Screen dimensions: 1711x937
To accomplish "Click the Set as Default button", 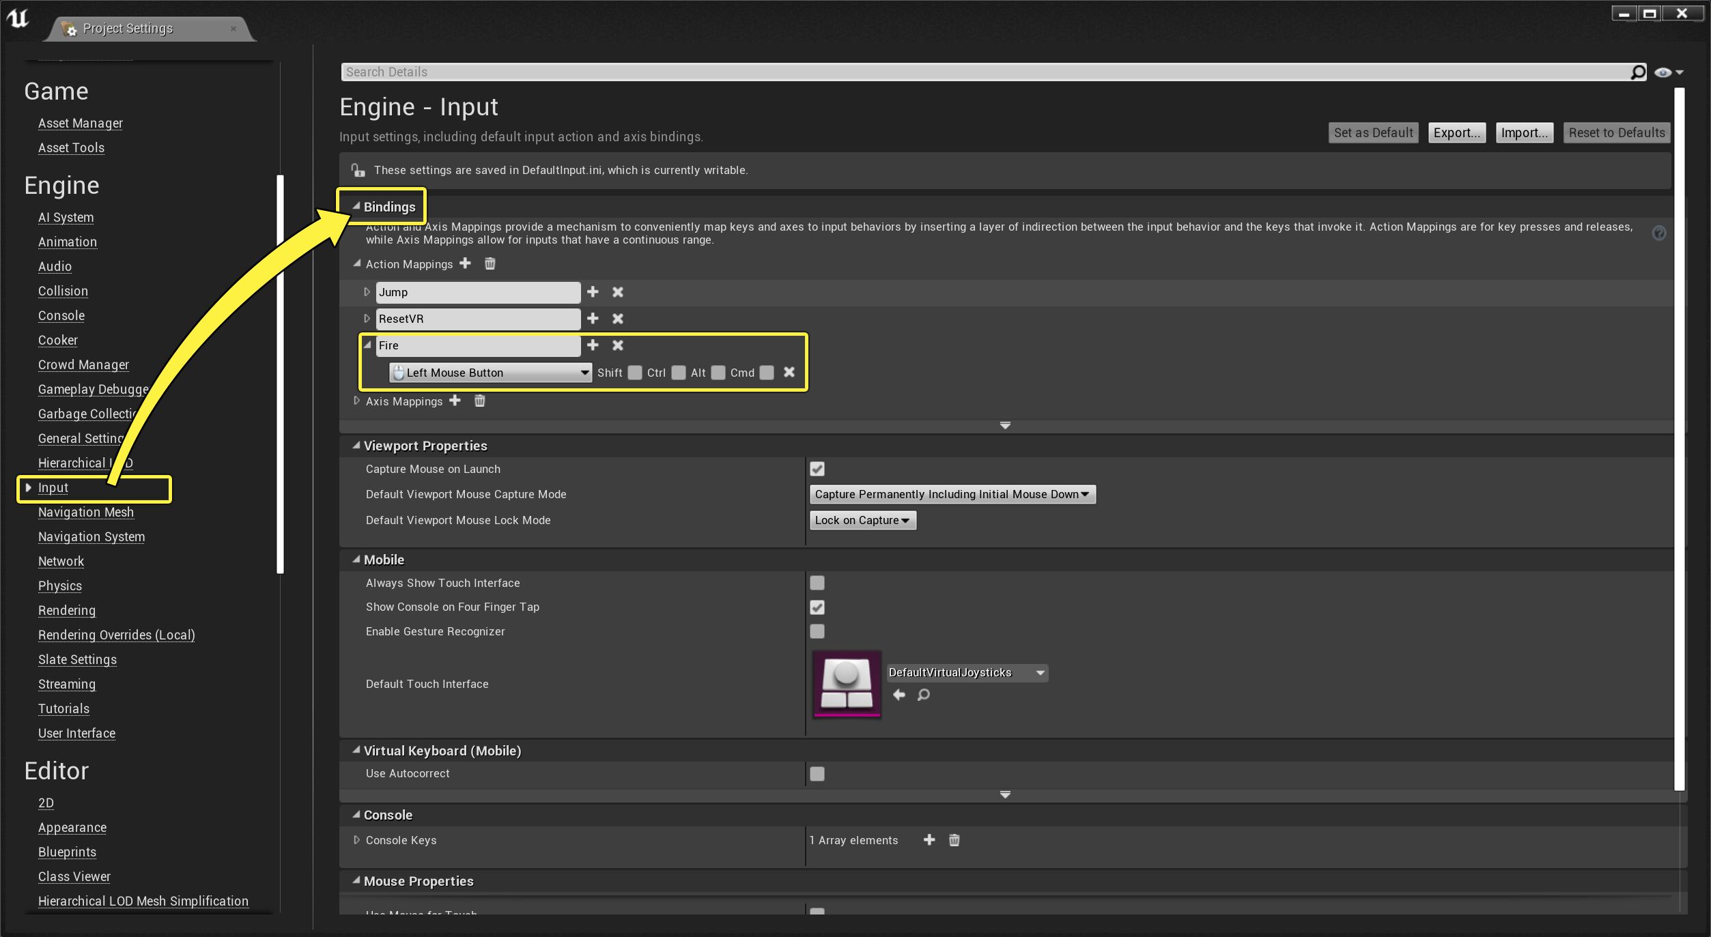I will click(x=1373, y=132).
